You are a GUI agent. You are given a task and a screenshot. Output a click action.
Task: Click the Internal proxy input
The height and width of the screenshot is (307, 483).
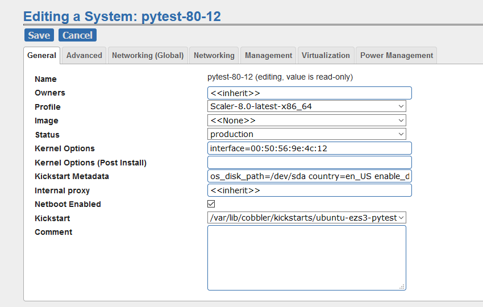click(x=309, y=190)
